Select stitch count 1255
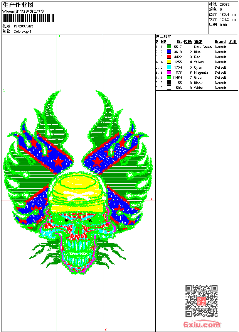Viewport: 239px width, 332px height. pyautogui.click(x=178, y=62)
